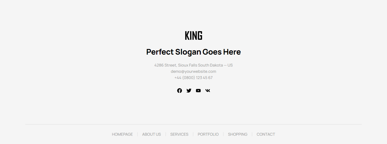The height and width of the screenshot is (144, 387).
Task: Open the ABOUT US footer link
Action: pyautogui.click(x=152, y=134)
